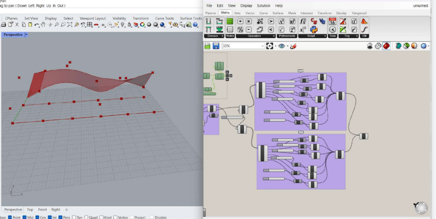Select the C# script component icon
The width and height of the screenshot is (436, 219).
click(x=314, y=21)
